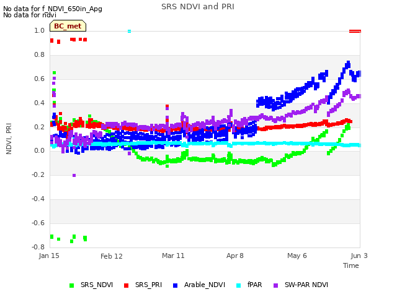Click the Apr 8 x-axis label

tap(235, 256)
